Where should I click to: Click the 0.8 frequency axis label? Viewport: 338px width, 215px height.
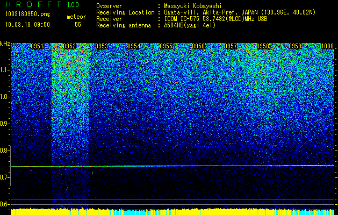pos(4,150)
